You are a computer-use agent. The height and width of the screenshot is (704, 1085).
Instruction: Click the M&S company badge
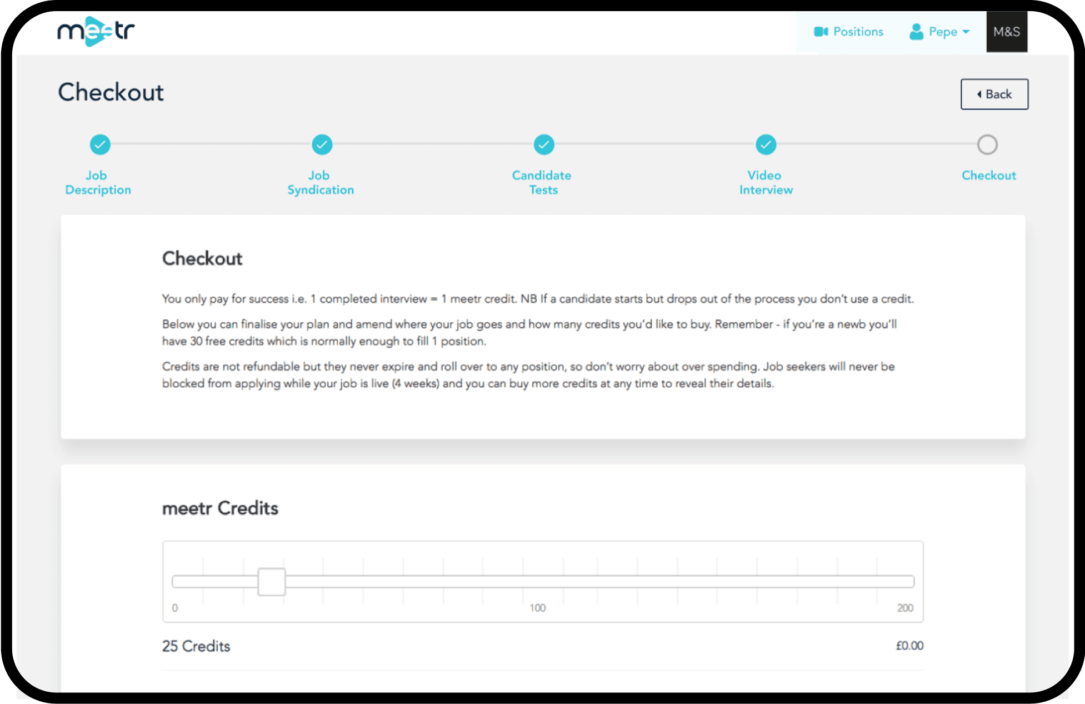click(x=1006, y=32)
